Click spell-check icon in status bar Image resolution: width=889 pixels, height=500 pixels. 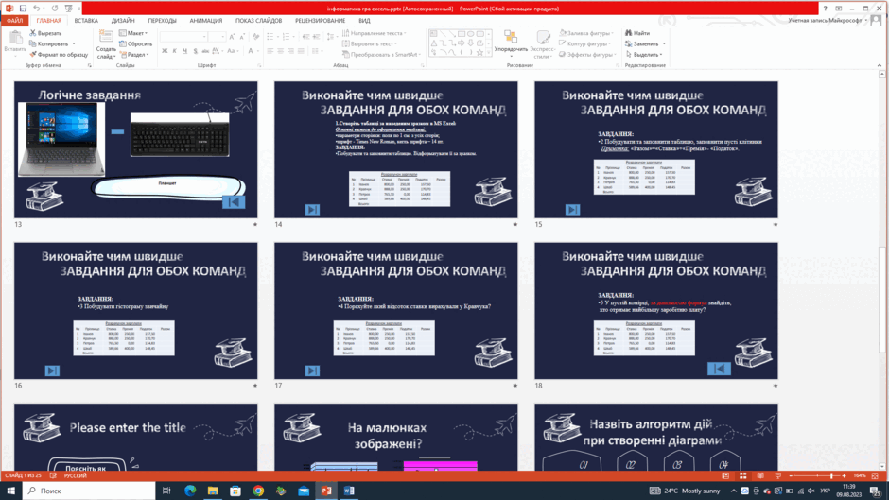[x=53, y=476]
